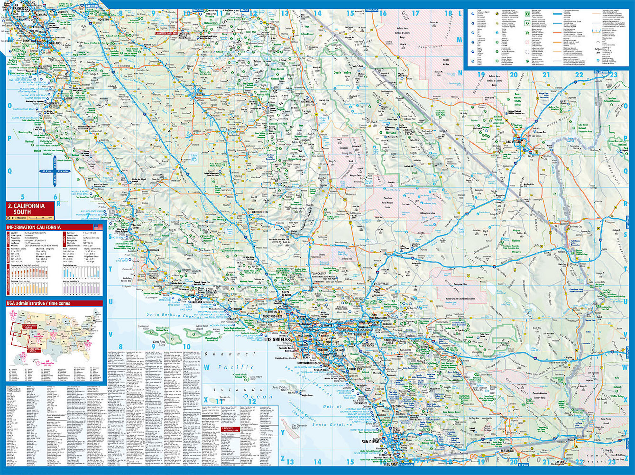The height and width of the screenshot is (475, 635).
Task: Click the National Park legend symbol
Action: click(527, 14)
